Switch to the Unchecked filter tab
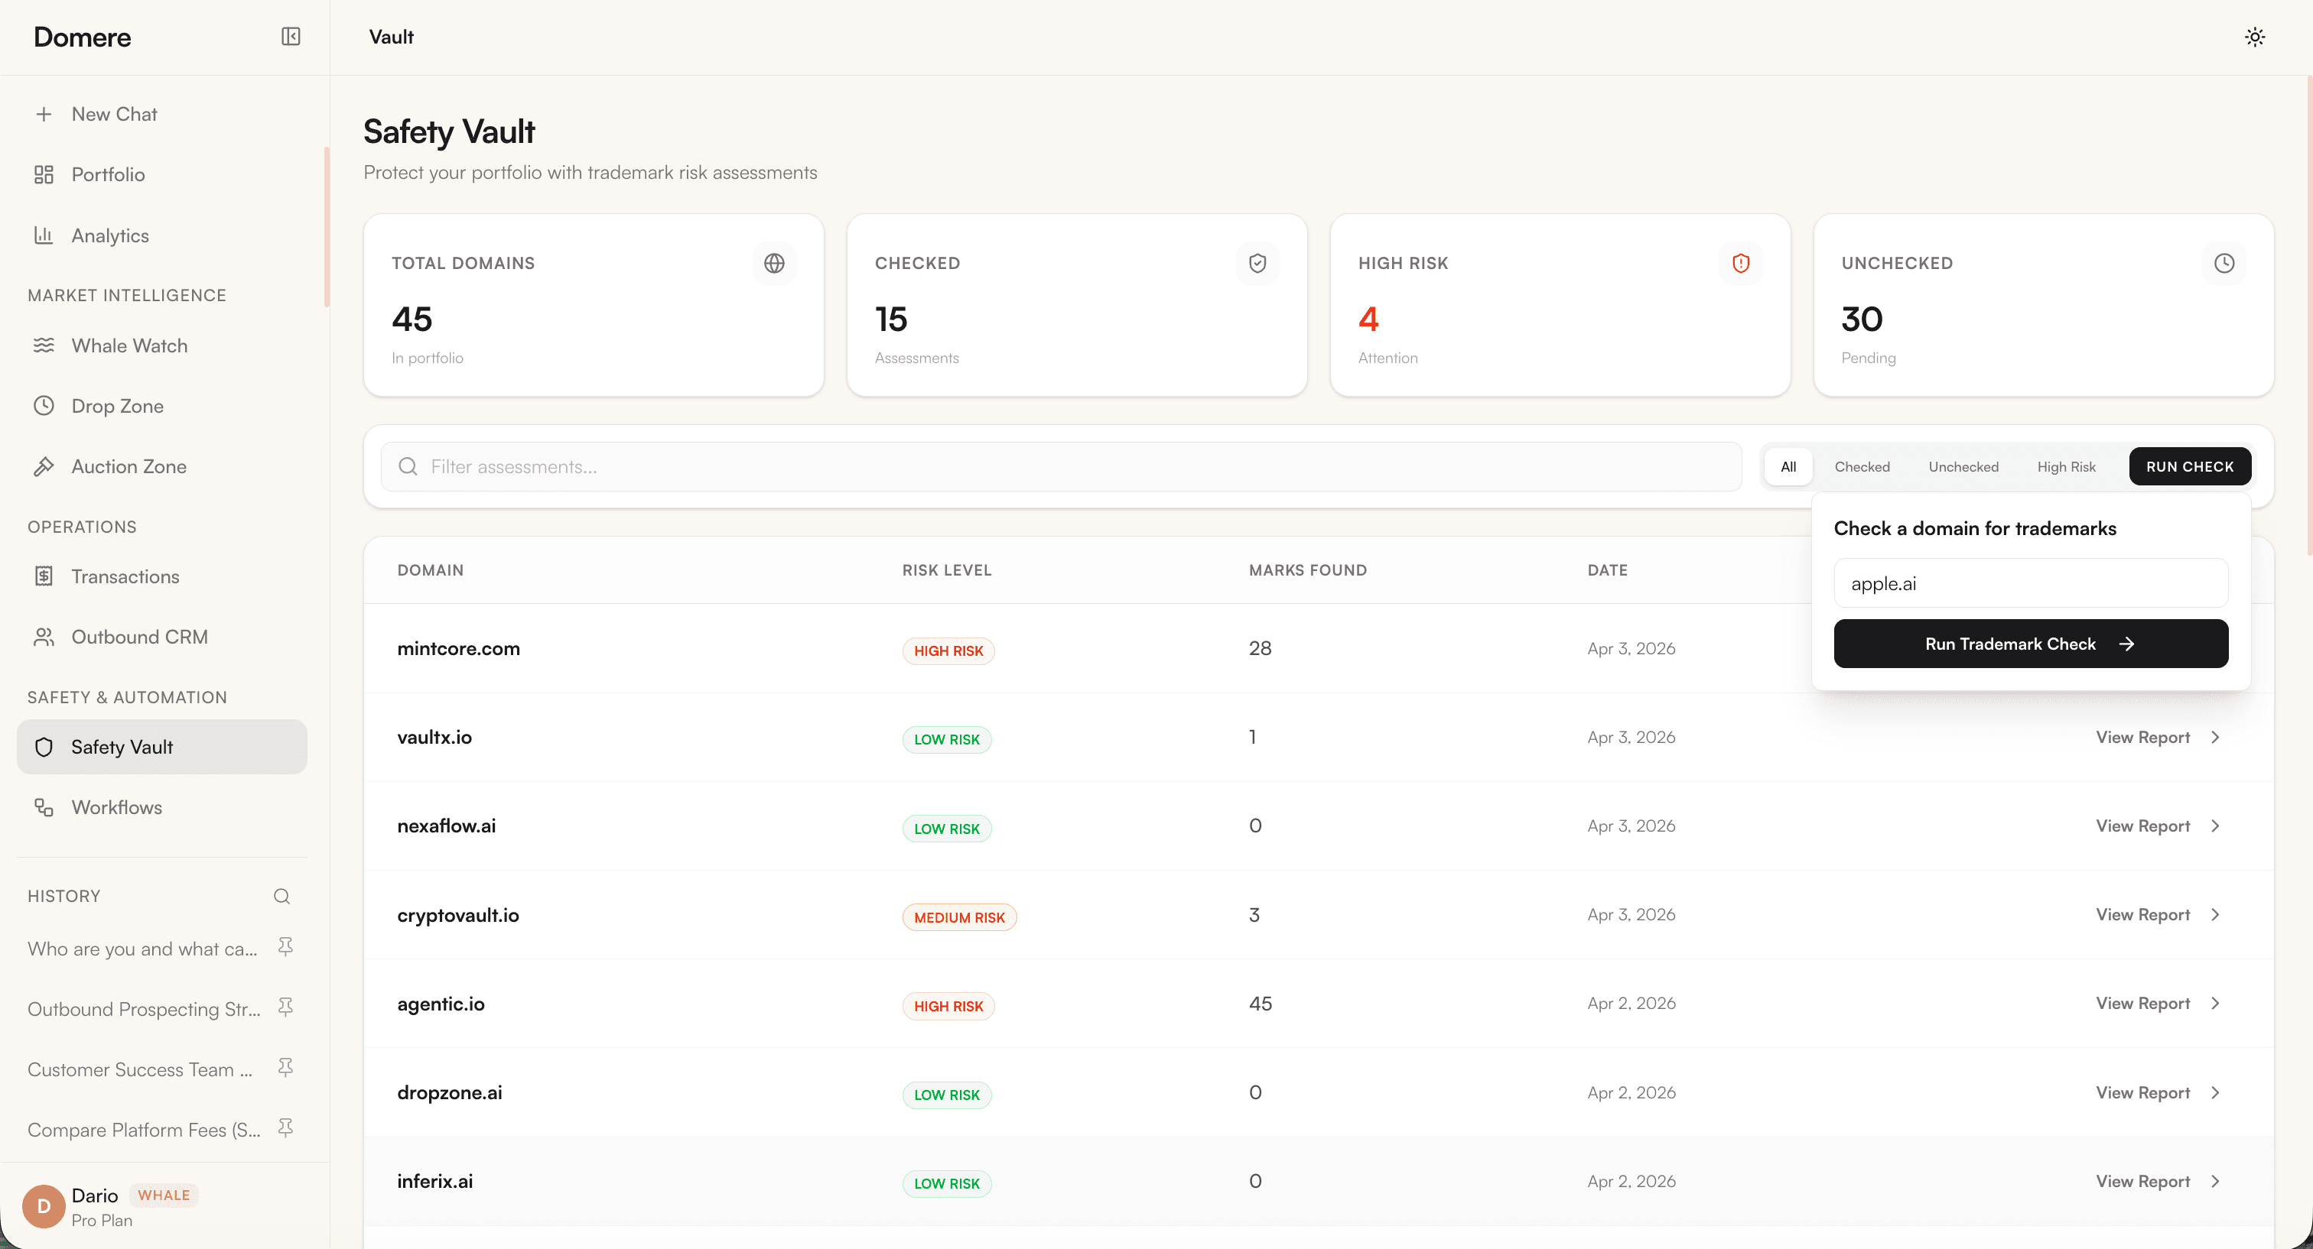The width and height of the screenshot is (2313, 1249). click(x=1963, y=466)
